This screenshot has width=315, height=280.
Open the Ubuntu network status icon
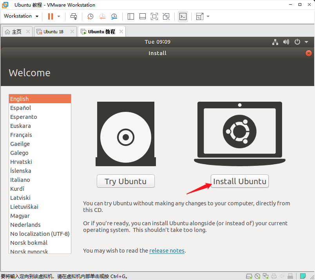pyautogui.click(x=275, y=42)
